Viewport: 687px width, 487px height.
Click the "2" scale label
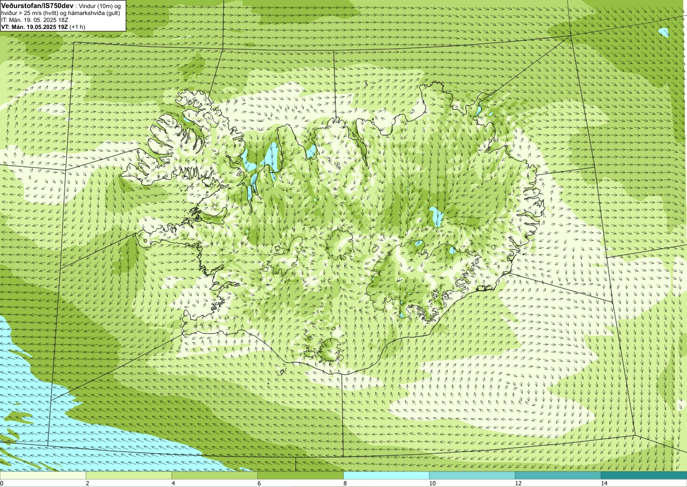(x=87, y=483)
